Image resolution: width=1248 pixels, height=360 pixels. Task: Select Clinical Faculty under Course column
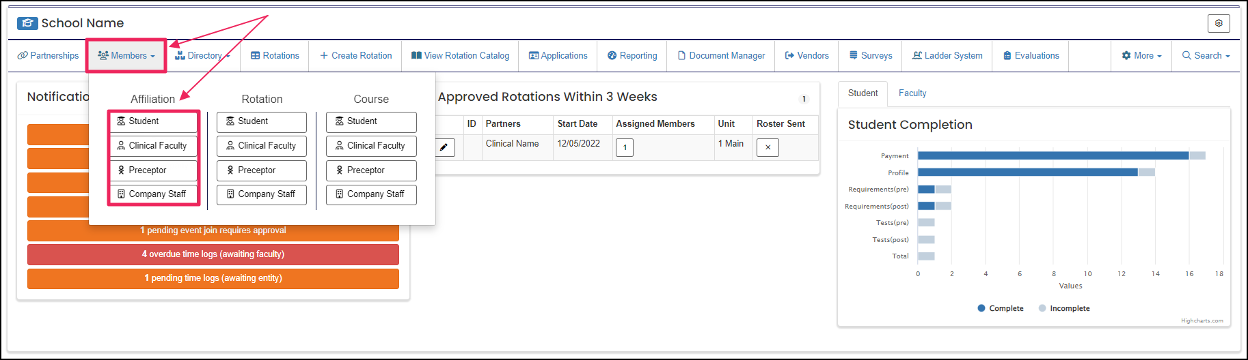click(x=371, y=146)
